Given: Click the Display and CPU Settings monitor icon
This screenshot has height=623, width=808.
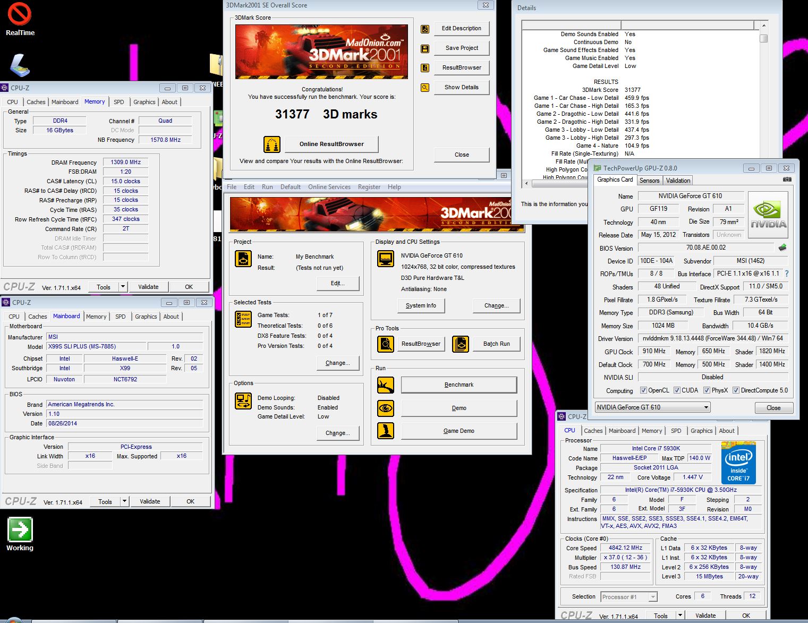Looking at the screenshot, I should [386, 259].
